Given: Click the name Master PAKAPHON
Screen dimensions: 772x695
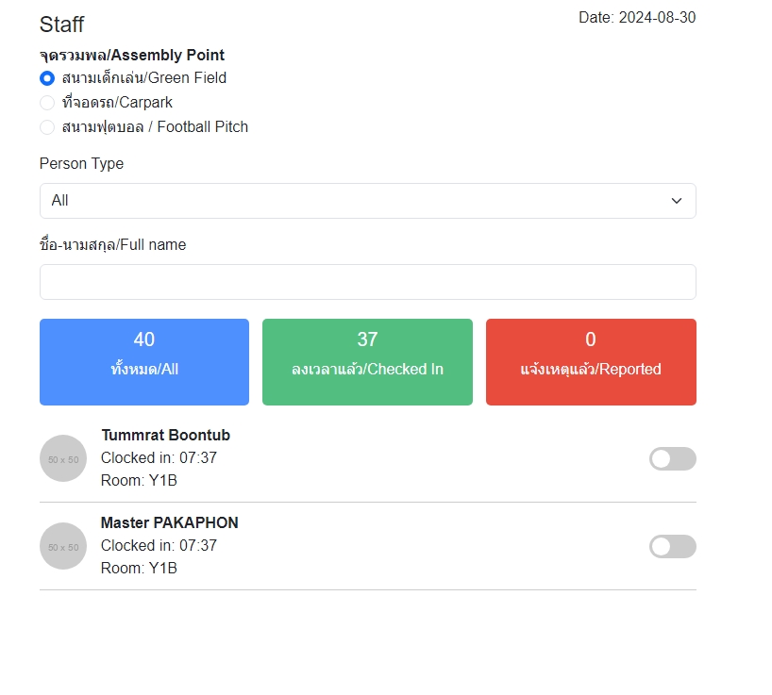Looking at the screenshot, I should coord(169,523).
